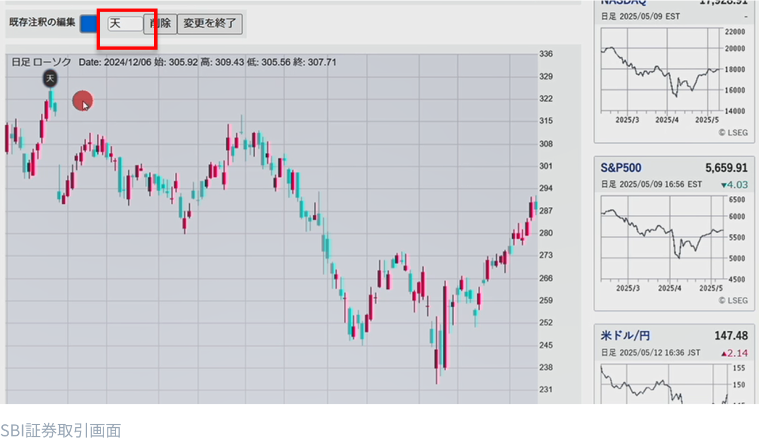This screenshot has width=759, height=441.
Task: Click the opening price 始: 305.92
Action: pos(176,62)
